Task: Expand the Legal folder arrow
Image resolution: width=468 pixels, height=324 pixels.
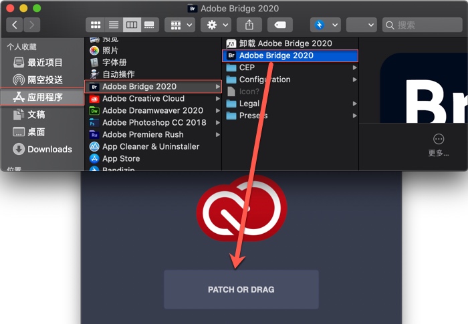Action: 354,104
